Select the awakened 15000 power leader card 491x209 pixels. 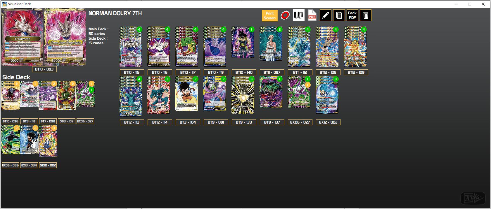(65, 37)
